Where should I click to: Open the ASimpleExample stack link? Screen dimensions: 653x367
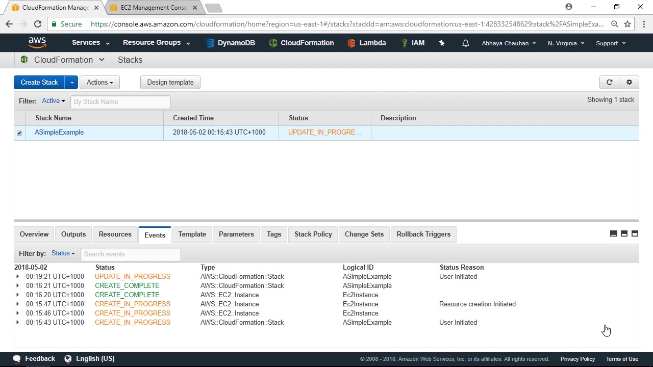[x=59, y=133]
